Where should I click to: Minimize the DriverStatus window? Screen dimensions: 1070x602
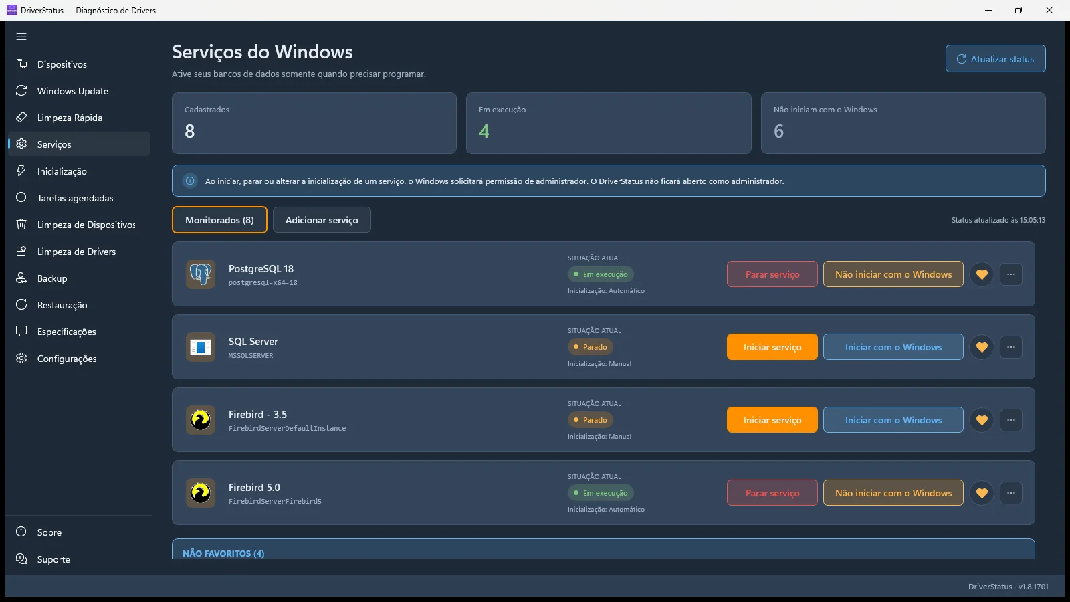tap(988, 10)
